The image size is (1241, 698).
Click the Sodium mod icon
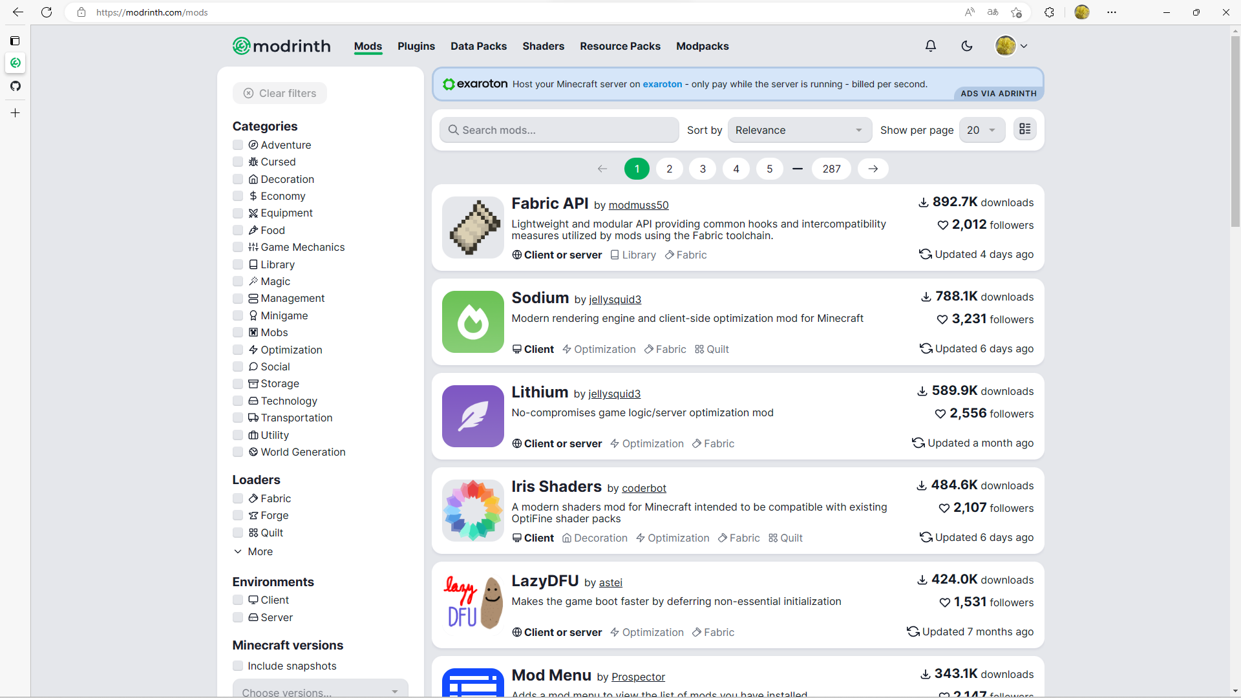point(472,322)
